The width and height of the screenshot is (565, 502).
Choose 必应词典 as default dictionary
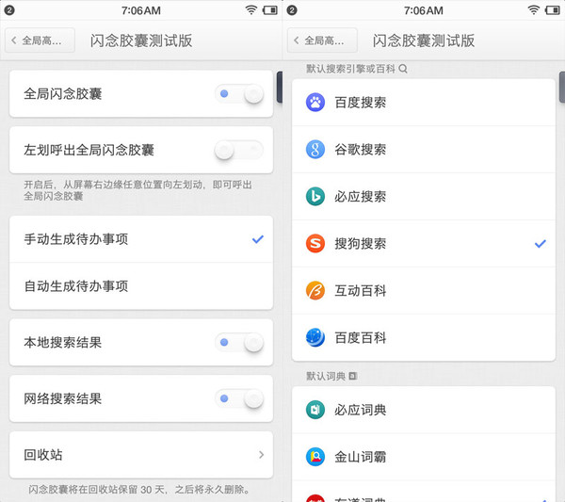pyautogui.click(x=424, y=410)
